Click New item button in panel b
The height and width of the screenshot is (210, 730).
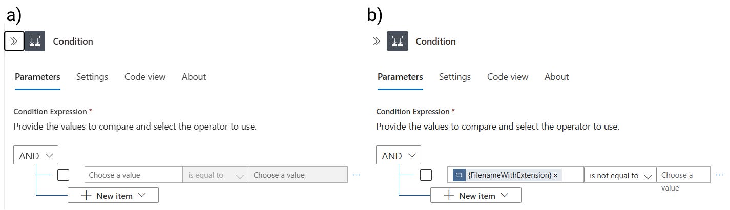(x=476, y=196)
